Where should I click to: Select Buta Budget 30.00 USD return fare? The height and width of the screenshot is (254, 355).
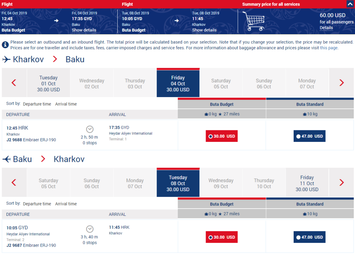(x=221, y=237)
